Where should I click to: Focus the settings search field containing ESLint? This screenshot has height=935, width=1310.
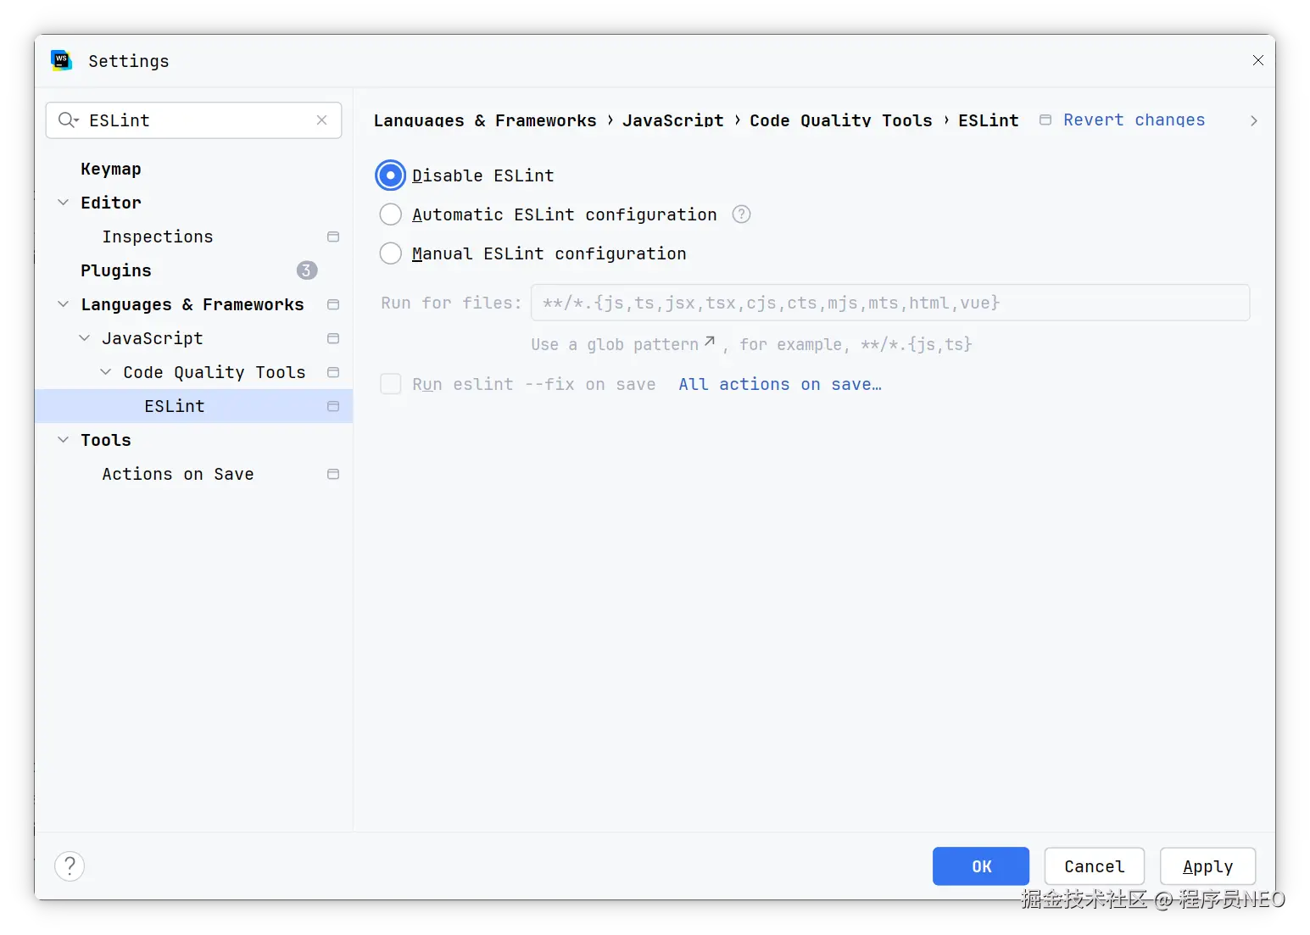(x=193, y=120)
